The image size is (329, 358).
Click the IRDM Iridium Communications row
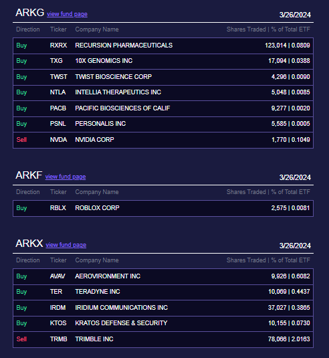[x=163, y=308]
